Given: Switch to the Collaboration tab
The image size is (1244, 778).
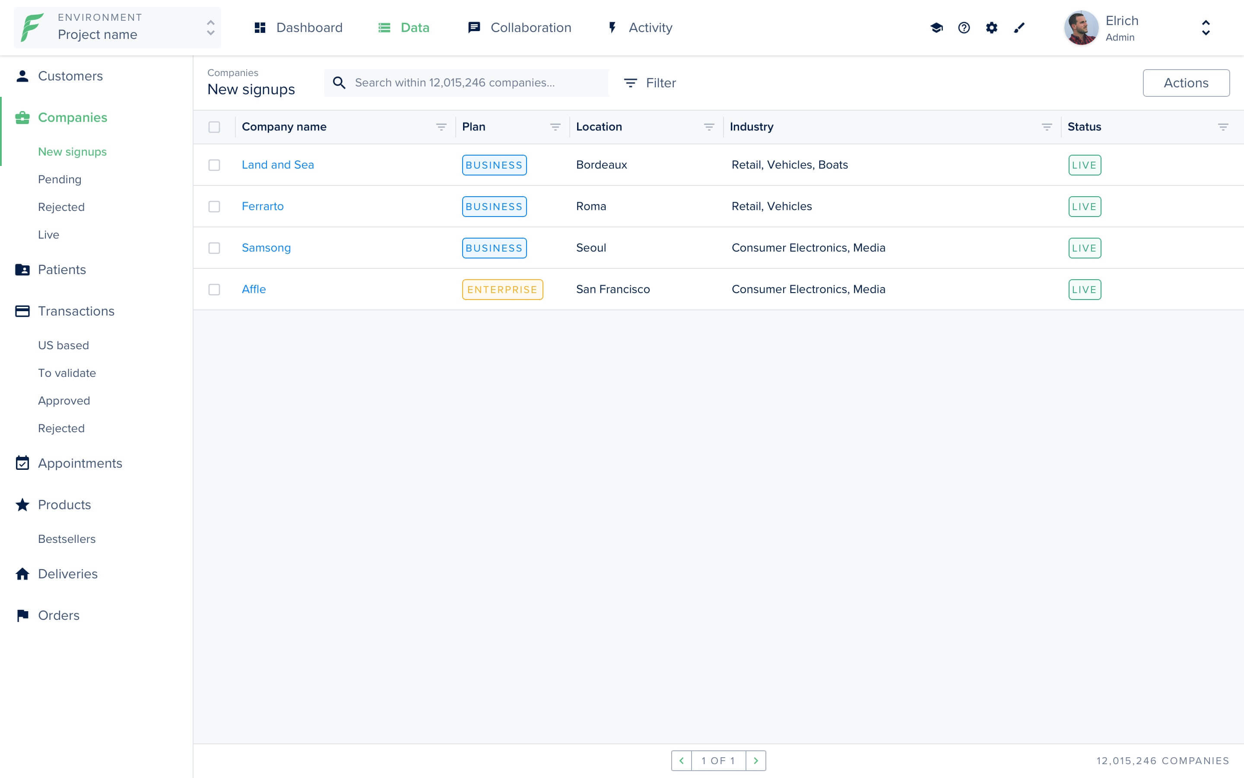Looking at the screenshot, I should coord(519,28).
